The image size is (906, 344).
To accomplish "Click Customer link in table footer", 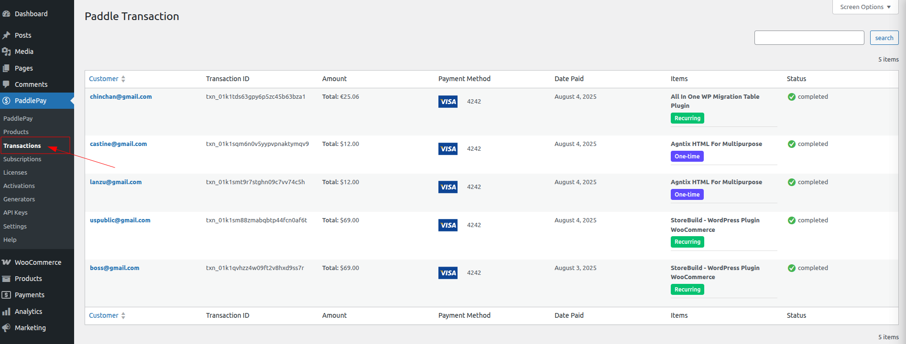I will pyautogui.click(x=104, y=315).
